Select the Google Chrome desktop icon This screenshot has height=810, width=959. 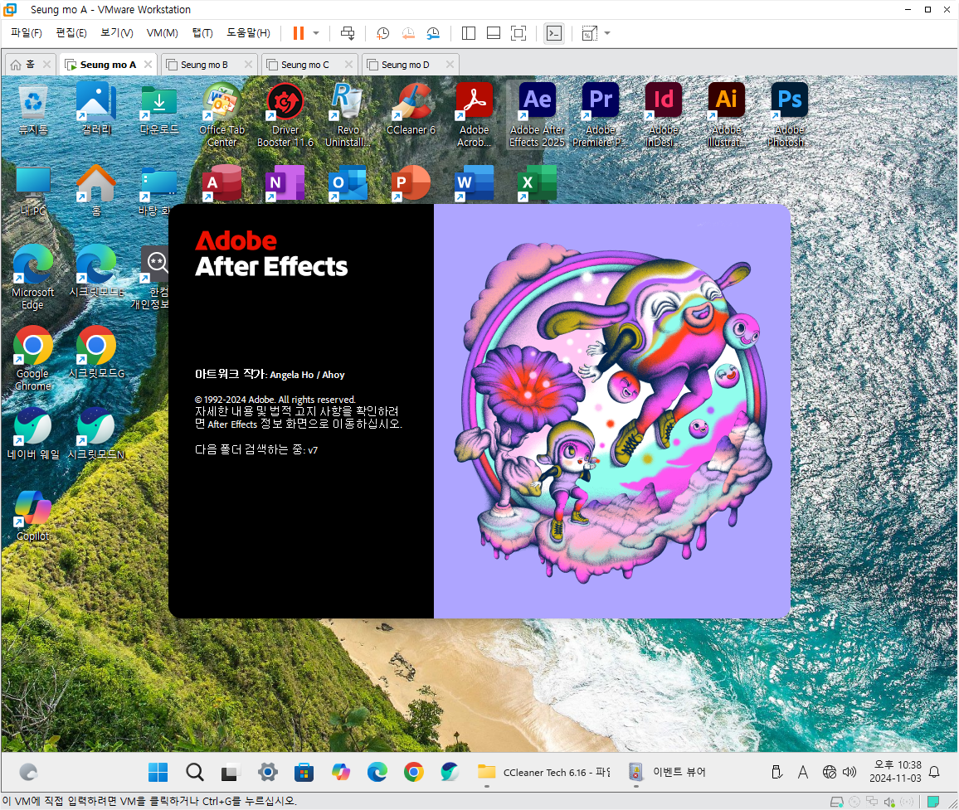[33, 358]
